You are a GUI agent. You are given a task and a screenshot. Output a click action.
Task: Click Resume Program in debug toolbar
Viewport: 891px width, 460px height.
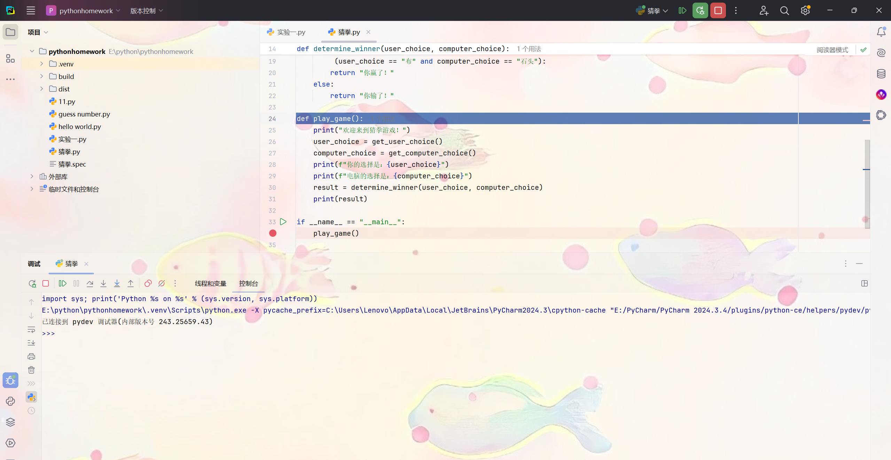(63, 283)
